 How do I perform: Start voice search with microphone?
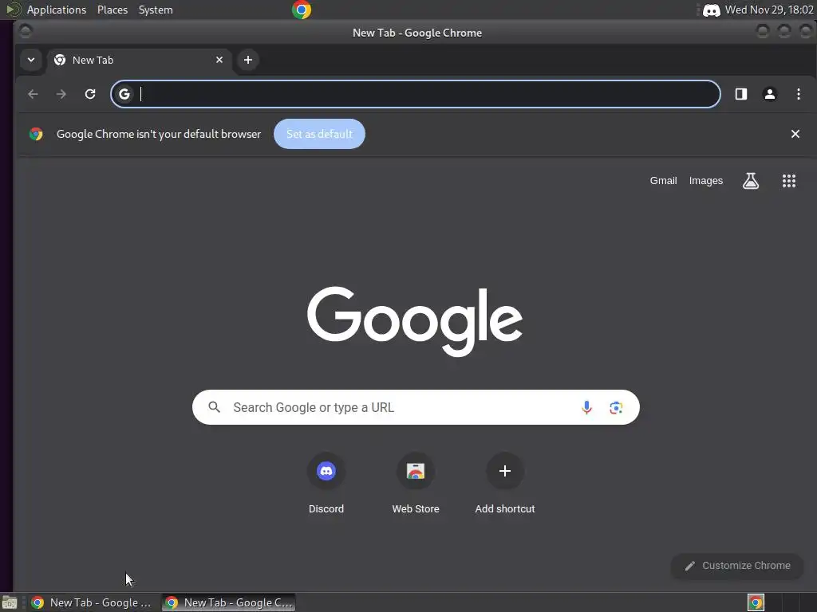586,407
